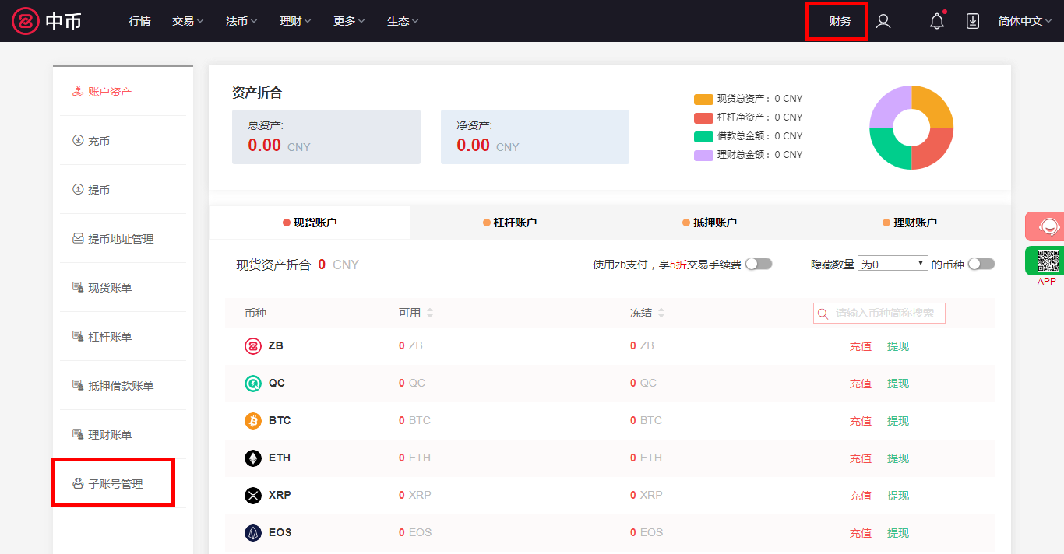Click 提现 for BTC row
The width and height of the screenshot is (1064, 554).
coord(898,421)
